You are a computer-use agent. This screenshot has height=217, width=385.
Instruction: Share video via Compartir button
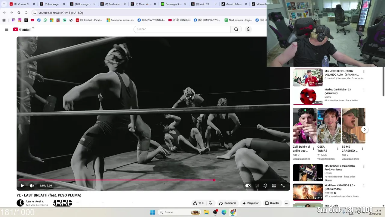[227, 203]
